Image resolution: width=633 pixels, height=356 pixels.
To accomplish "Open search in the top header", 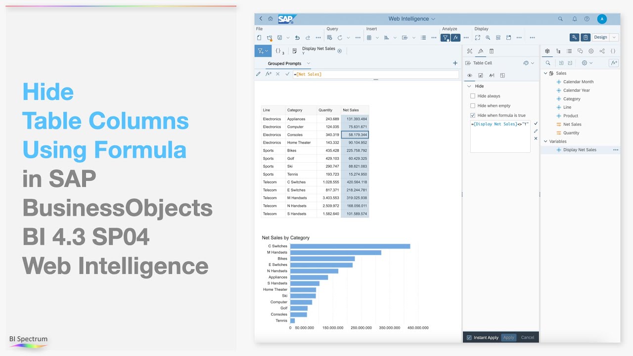I will (560, 19).
